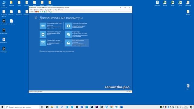Click the taskbar search box
This screenshot has height=109, width=194.
click(22, 107)
